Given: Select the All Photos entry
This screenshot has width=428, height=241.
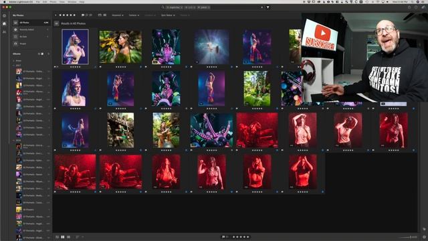Looking at the screenshot, I should tap(31, 23).
